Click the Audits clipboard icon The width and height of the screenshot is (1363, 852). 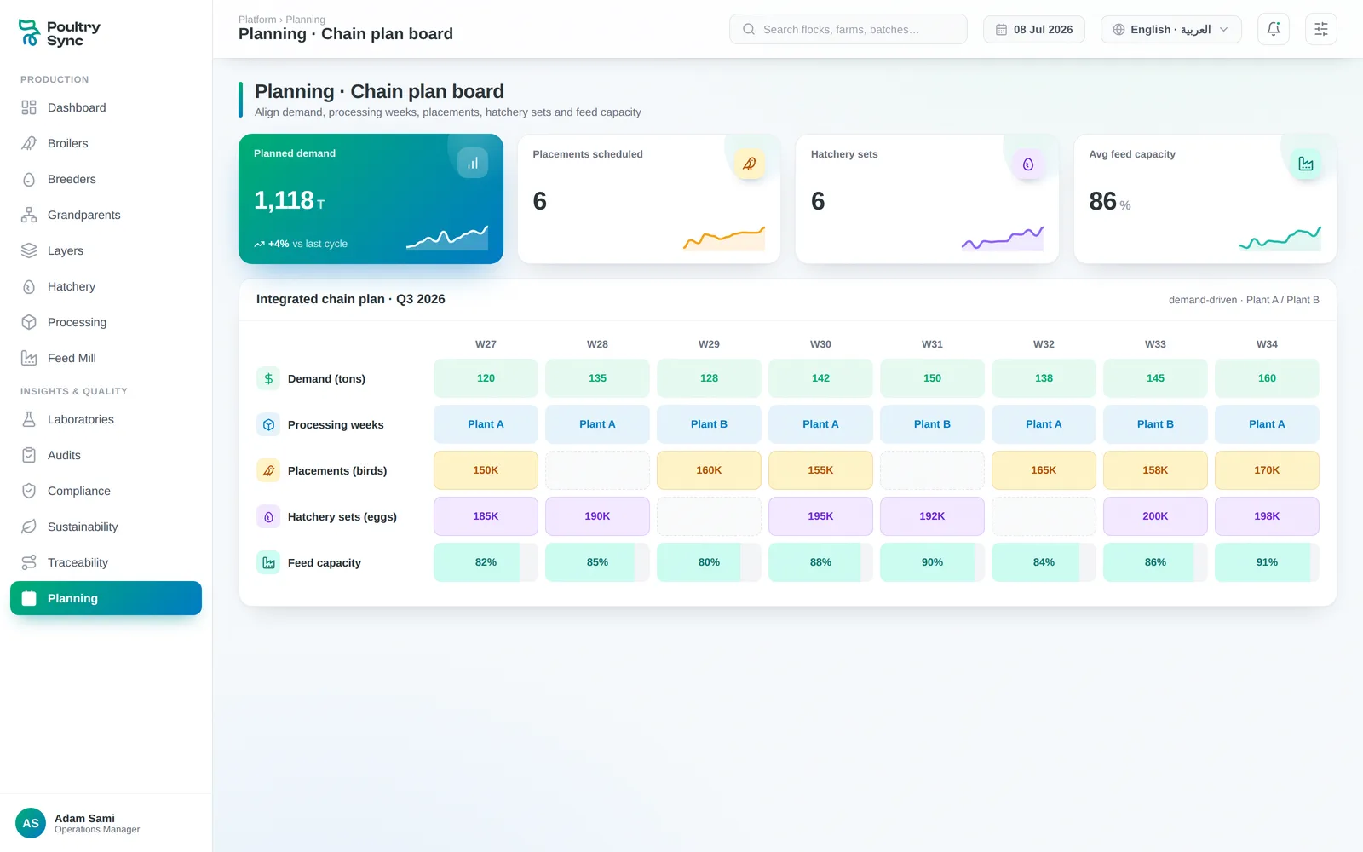(x=29, y=455)
